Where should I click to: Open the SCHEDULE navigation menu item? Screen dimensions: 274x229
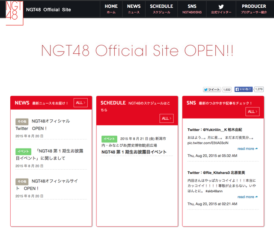(x=161, y=9)
